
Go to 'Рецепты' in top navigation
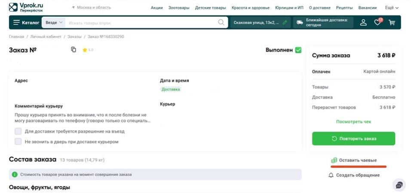point(344,8)
